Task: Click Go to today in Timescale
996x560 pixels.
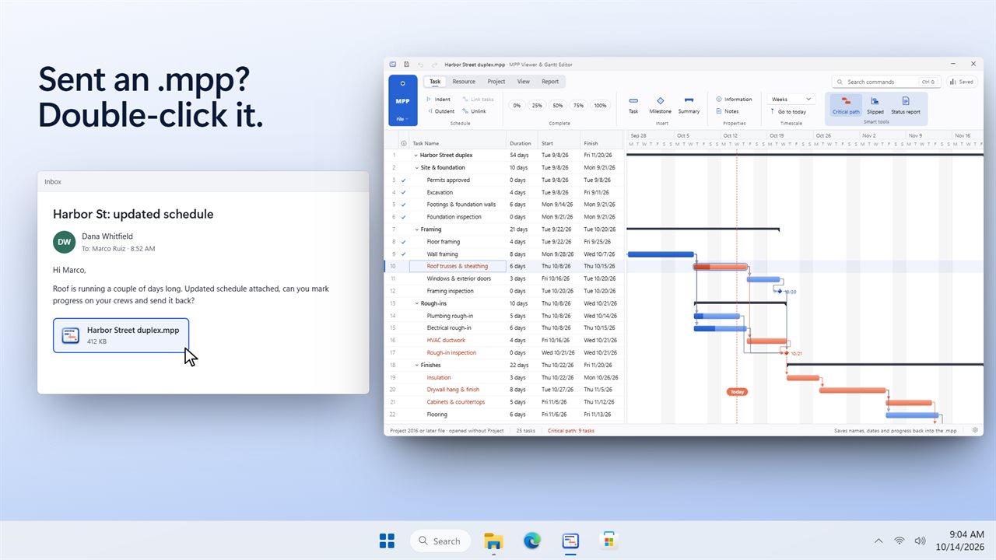Action: coord(788,112)
